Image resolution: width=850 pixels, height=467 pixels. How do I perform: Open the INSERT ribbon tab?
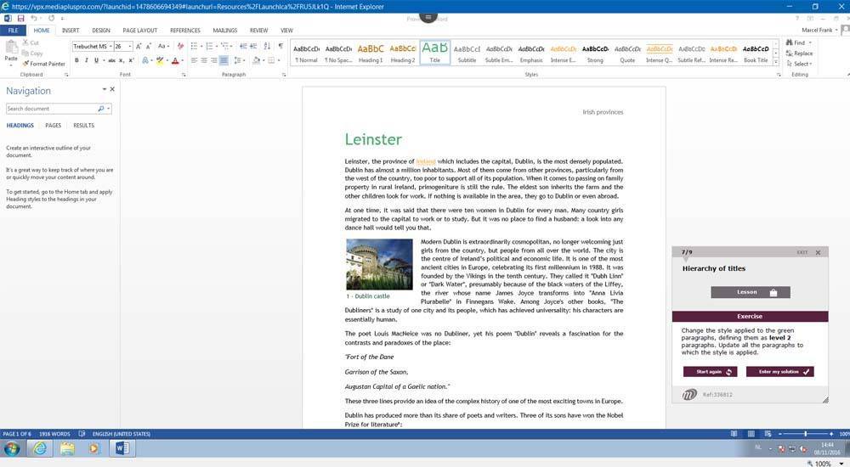(x=71, y=31)
